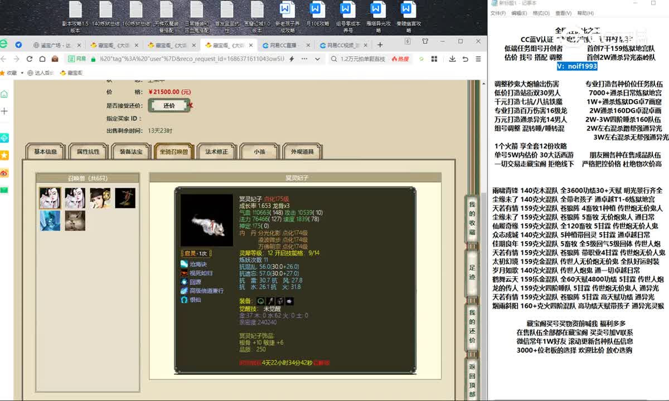Click the search magnifier icon
The width and height of the screenshot is (669, 401).
click(334, 58)
